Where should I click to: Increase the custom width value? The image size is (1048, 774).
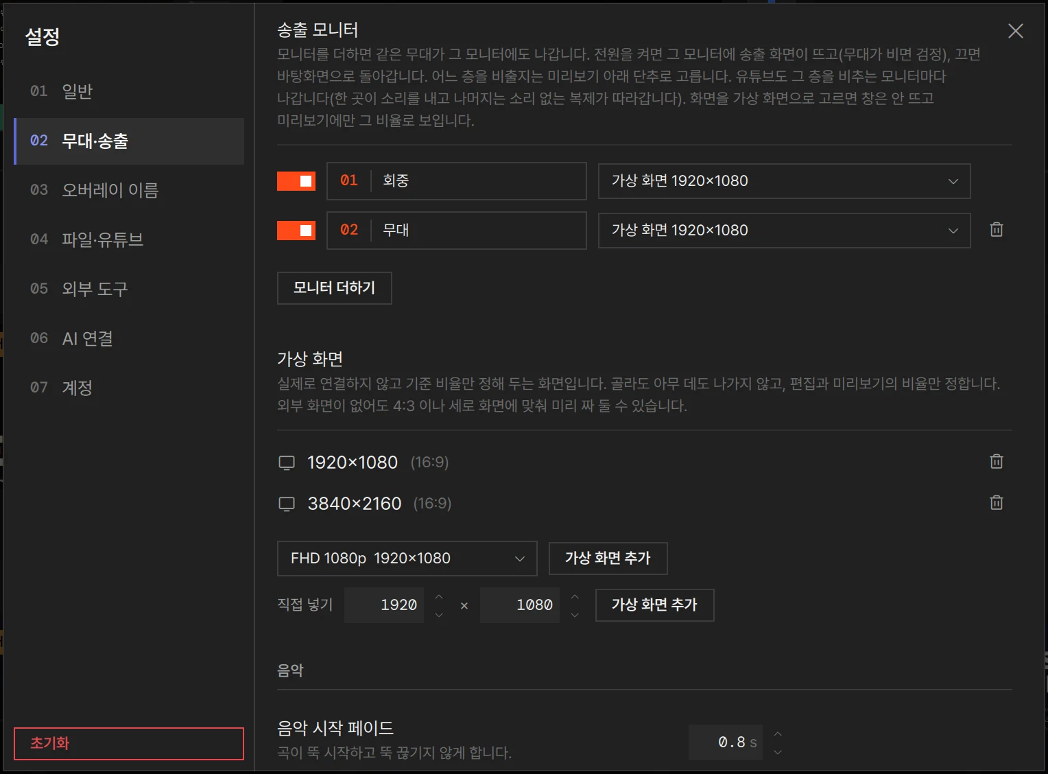click(x=439, y=596)
